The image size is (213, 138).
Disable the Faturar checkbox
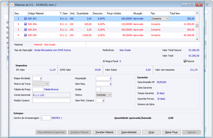point(185,61)
